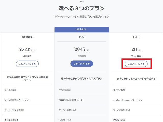Click the ベストセラー banner above PRO
This screenshot has width=163, height=122.
pos(81,29)
